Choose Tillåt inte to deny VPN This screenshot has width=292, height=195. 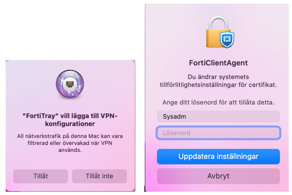coord(100,176)
